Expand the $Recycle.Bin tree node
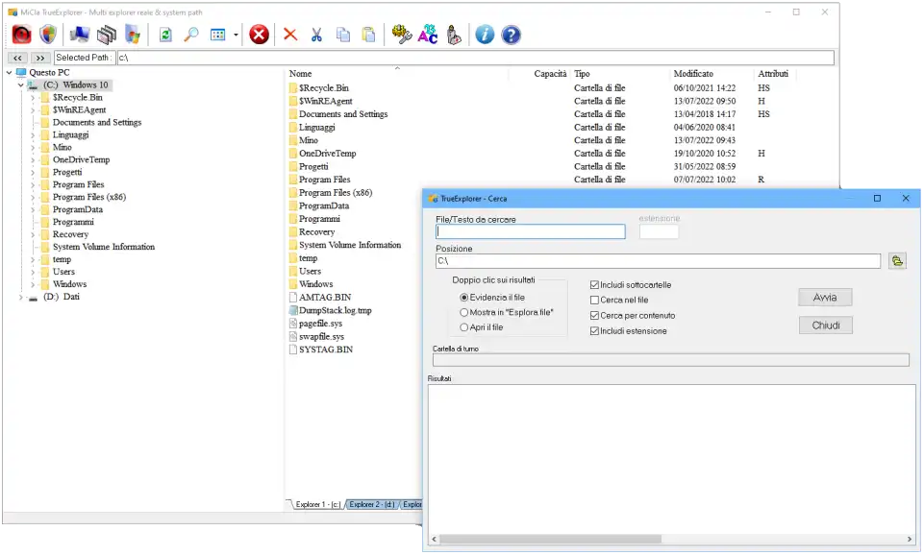924x555 pixels. pyautogui.click(x=33, y=98)
